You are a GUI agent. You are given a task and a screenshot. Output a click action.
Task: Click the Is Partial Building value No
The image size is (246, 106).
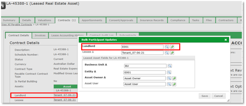coord(55,81)
